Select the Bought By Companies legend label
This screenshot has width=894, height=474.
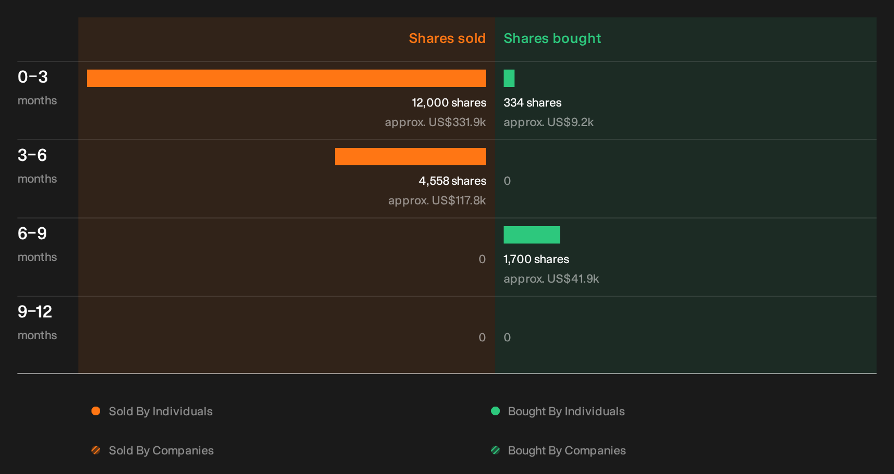tap(567, 451)
